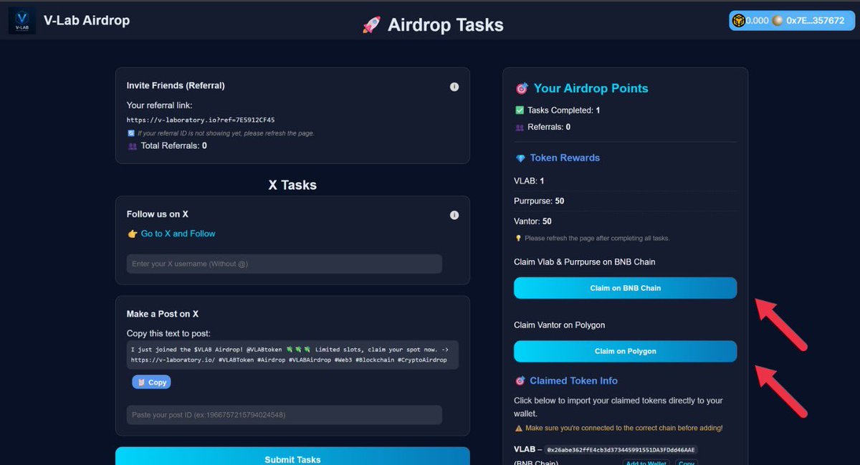Viewport: 860px width, 465px height.
Task: Click the rocket emoji beside Airdrop Tasks
Action: click(x=371, y=25)
